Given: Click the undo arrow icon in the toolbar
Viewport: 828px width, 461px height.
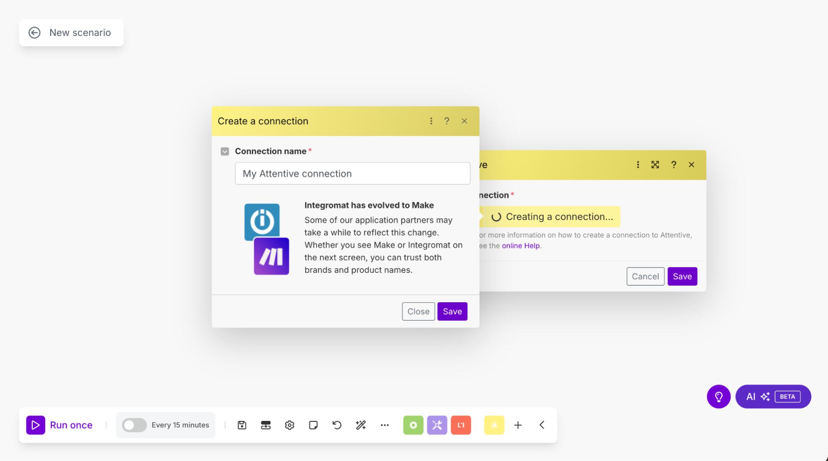Looking at the screenshot, I should pos(337,425).
